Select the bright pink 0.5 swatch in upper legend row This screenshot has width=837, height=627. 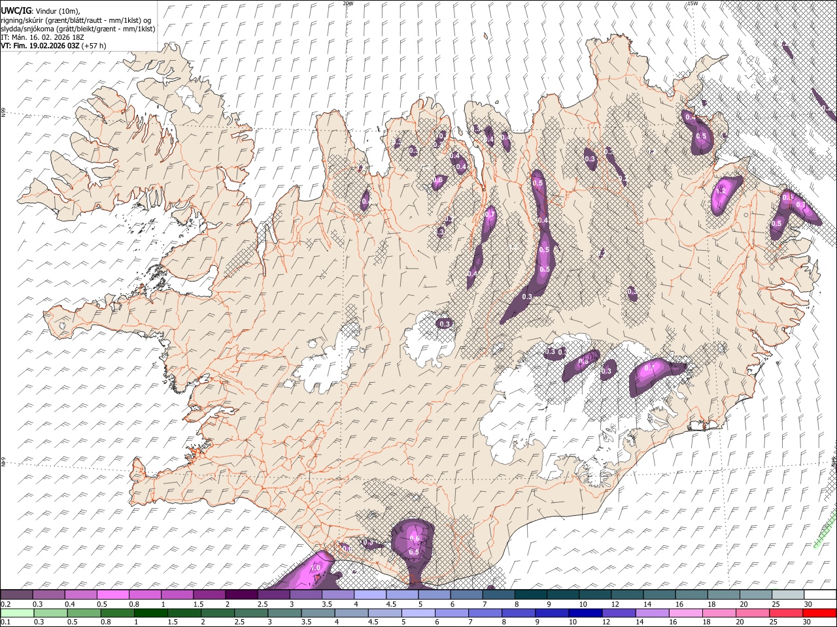pyautogui.click(x=113, y=595)
